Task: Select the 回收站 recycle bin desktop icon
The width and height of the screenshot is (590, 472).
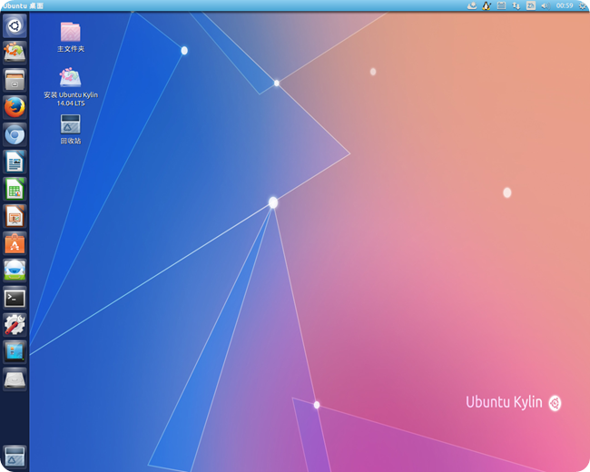Action: coord(70,124)
